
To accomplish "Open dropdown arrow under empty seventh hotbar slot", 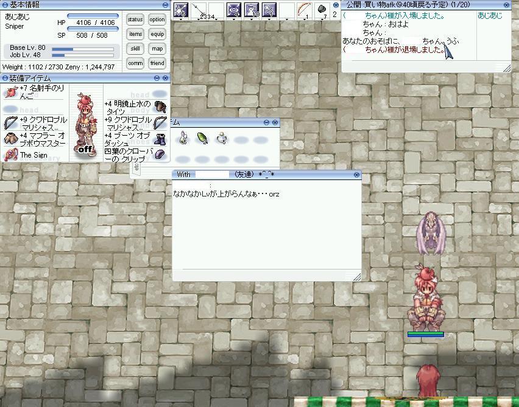I will [x=287, y=19].
